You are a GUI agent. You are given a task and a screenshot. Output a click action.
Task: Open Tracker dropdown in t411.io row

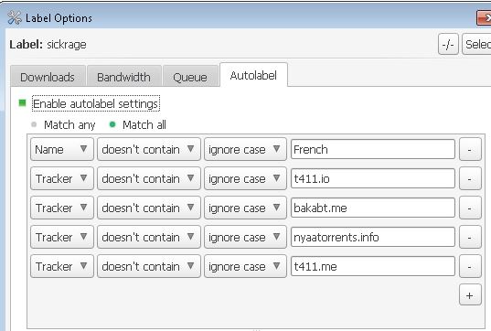tap(62, 178)
